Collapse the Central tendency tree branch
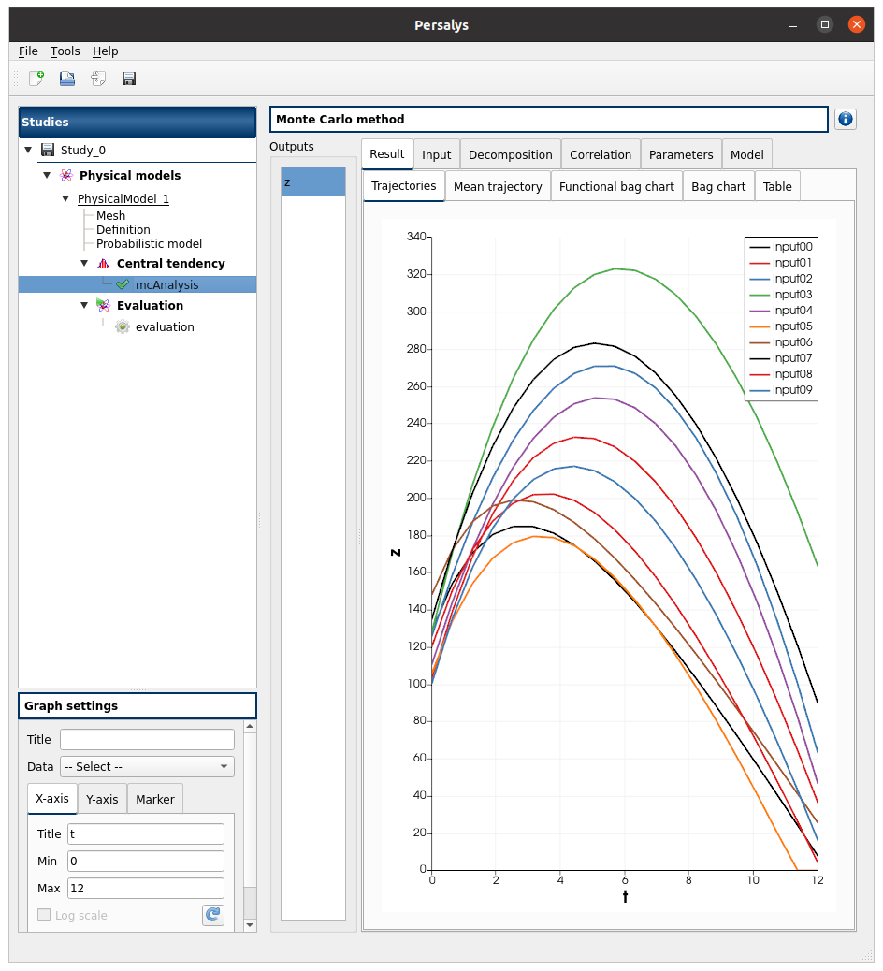The width and height of the screenshot is (883, 971). tap(84, 264)
